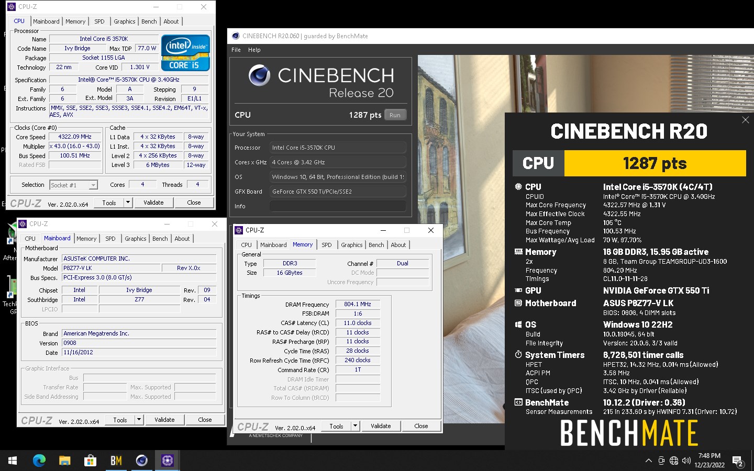This screenshot has width=754, height=471.
Task: Click the BIOS Version 0908 field
Action: [139, 343]
